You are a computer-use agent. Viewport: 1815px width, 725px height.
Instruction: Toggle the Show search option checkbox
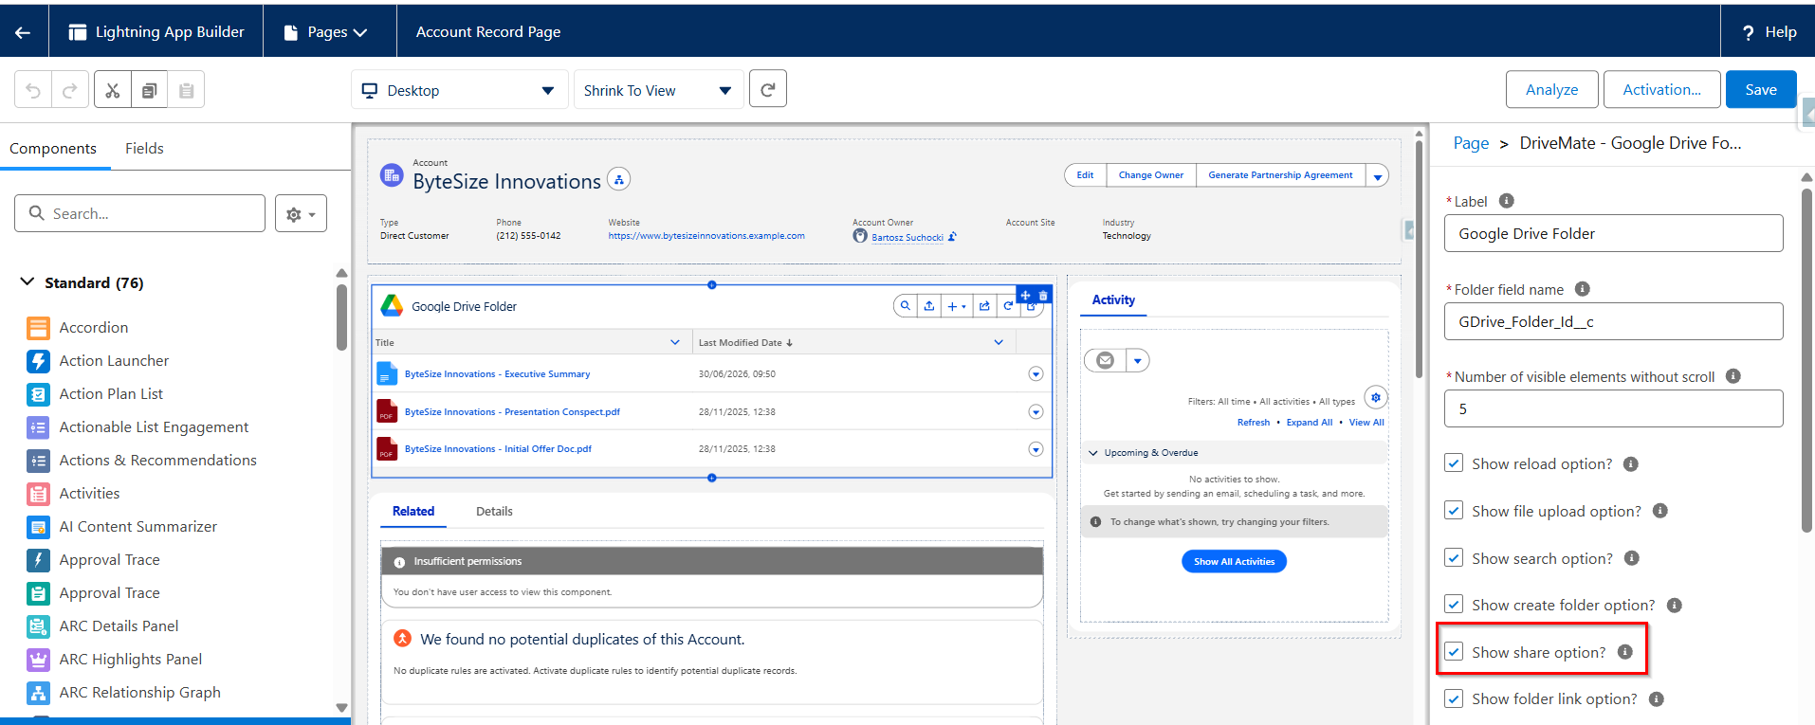click(1454, 558)
